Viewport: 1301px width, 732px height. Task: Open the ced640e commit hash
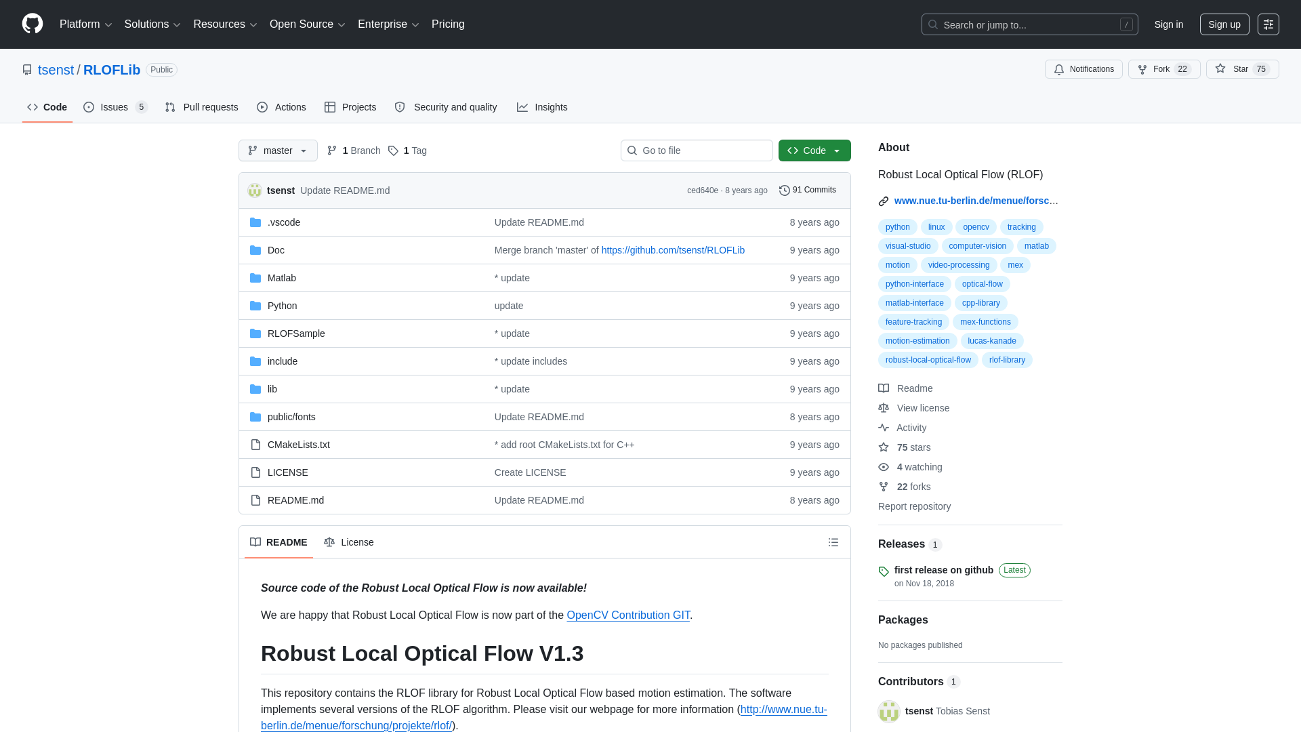(702, 190)
